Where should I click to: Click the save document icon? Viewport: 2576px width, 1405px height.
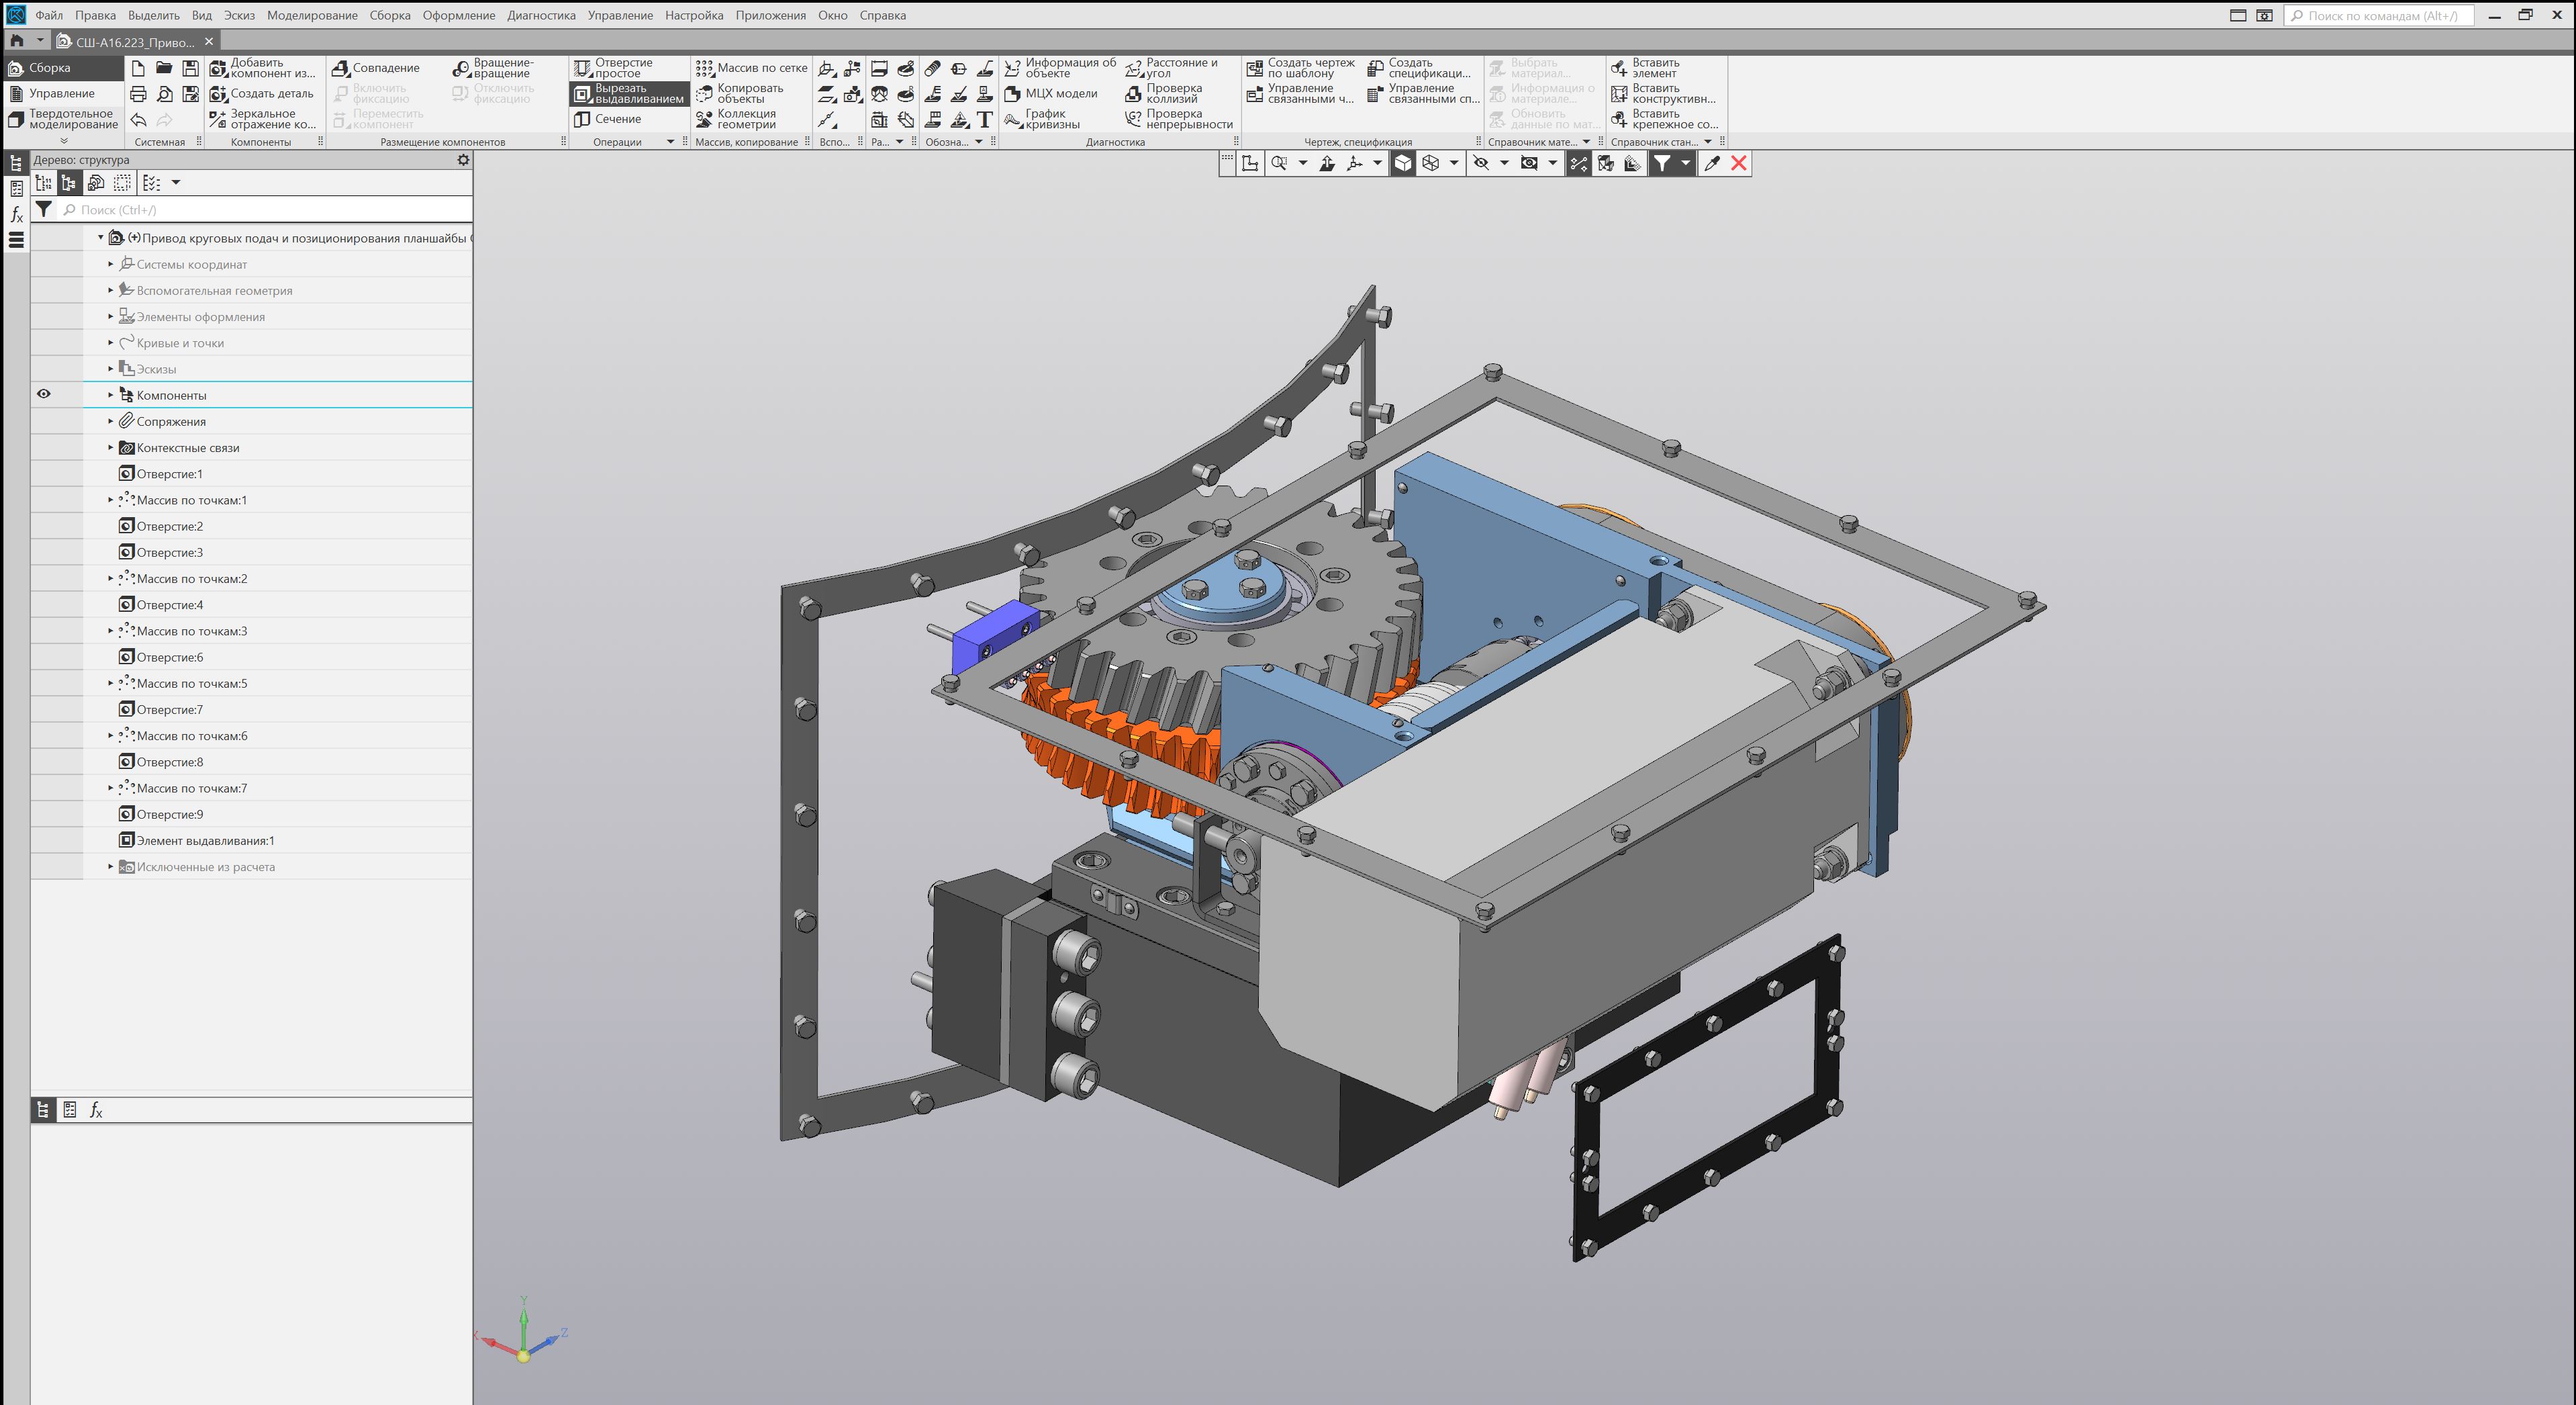pyautogui.click(x=190, y=68)
